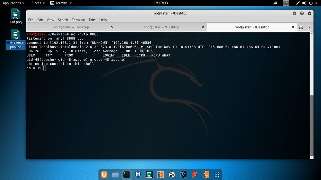Screen dimensions: 321x180
Task: Select the third active terminal tab
Action: click(x=252, y=27)
